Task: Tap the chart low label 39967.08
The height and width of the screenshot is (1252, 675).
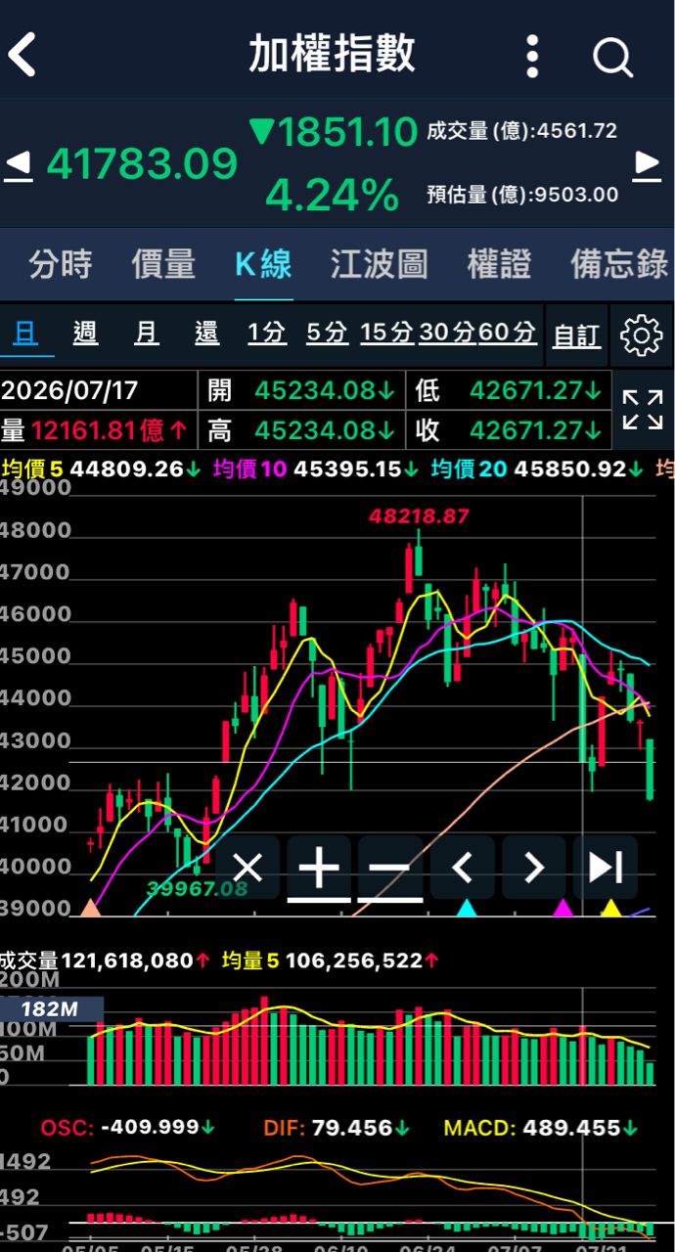Action: click(x=198, y=888)
